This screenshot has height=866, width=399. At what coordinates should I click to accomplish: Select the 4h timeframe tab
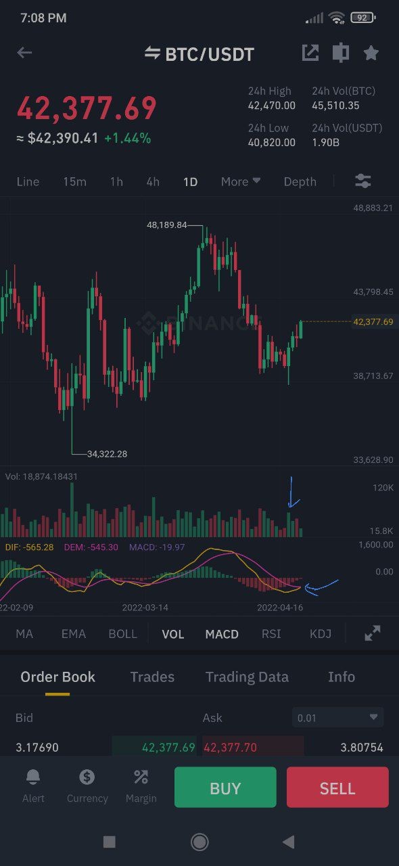(153, 181)
